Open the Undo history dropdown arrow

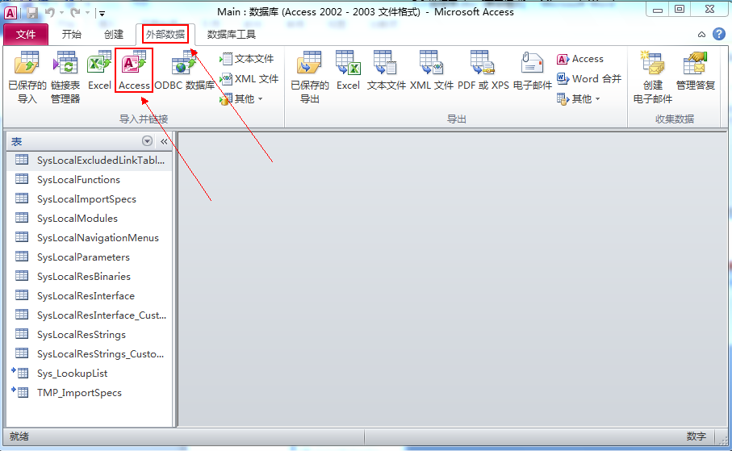coord(61,13)
